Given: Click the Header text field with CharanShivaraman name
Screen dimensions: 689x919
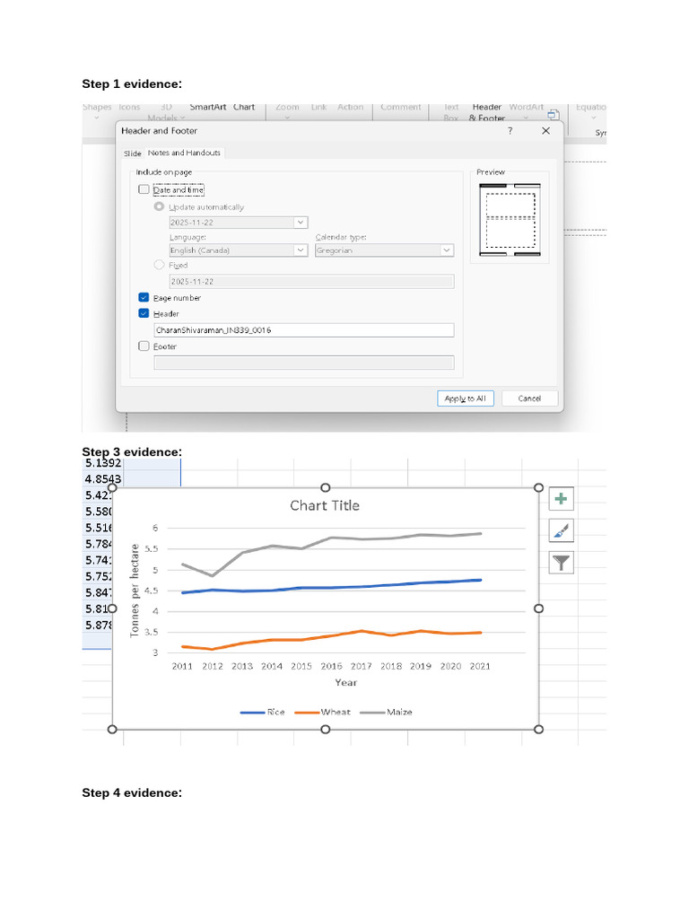Looking at the screenshot, I should pyautogui.click(x=303, y=330).
